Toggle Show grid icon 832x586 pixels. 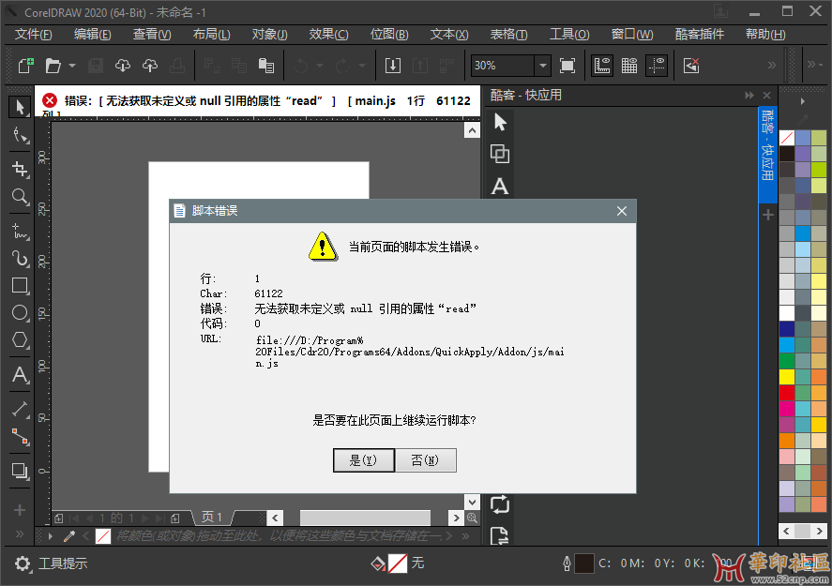(628, 66)
